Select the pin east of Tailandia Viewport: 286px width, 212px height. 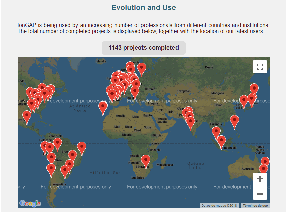(x=234, y=121)
